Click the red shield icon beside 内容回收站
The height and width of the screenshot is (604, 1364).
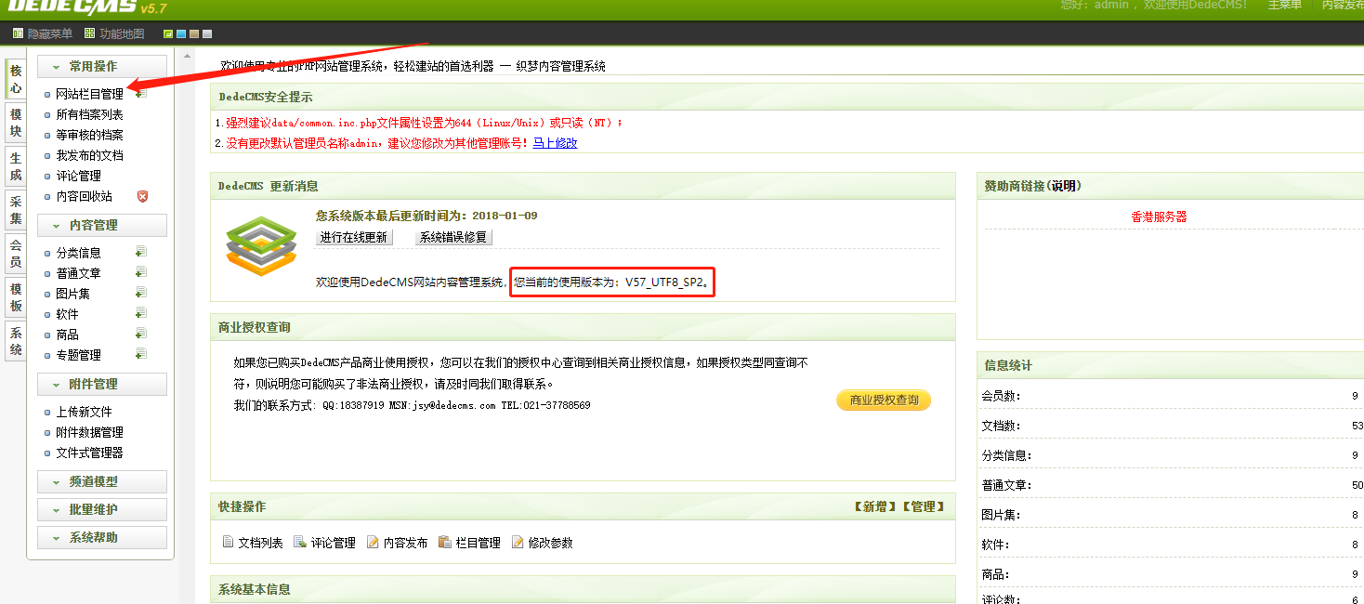[142, 196]
